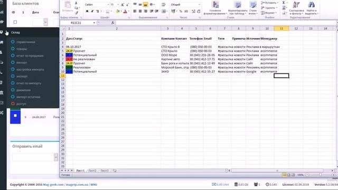Toggle bold formatting in Excel ribbon
This screenshot has width=338, height=190.
pos(87,11)
